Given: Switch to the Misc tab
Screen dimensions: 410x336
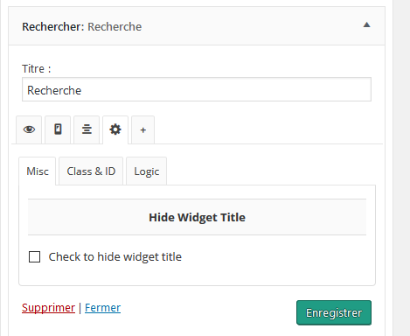Looking at the screenshot, I should coord(38,171).
